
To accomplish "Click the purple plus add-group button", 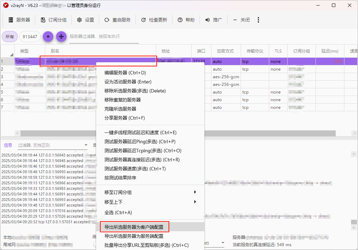I will pyautogui.click(x=48, y=37).
